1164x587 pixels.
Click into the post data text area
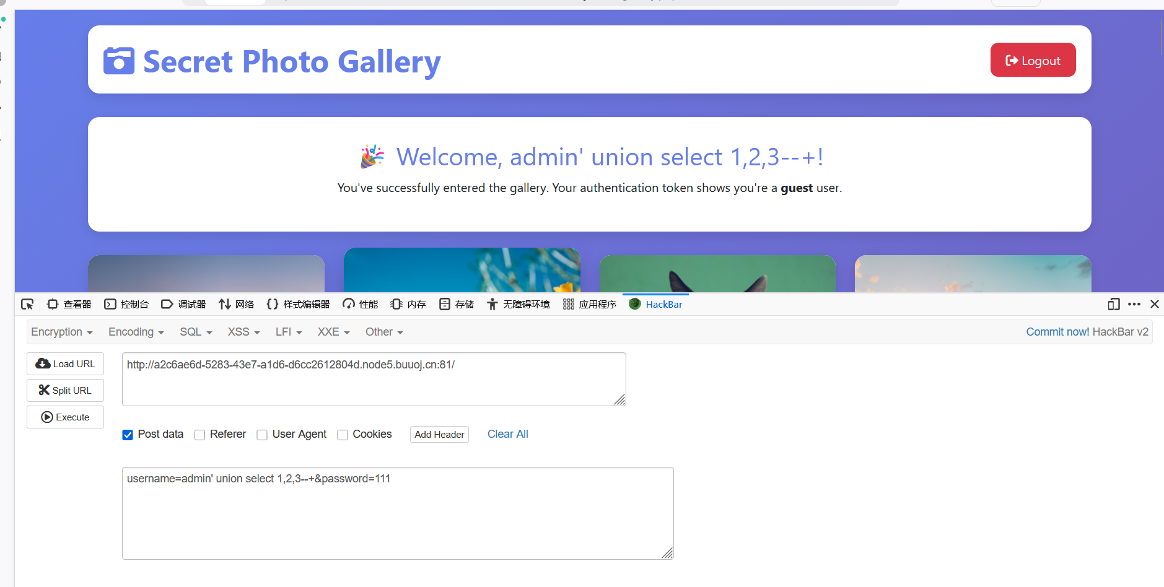point(397,513)
